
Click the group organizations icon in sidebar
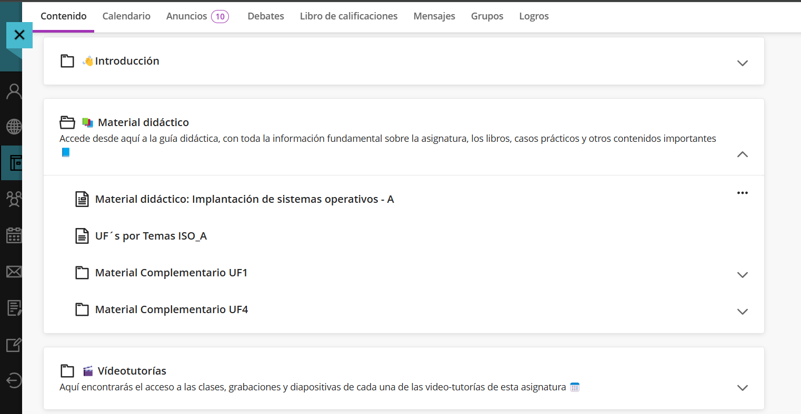click(x=14, y=199)
